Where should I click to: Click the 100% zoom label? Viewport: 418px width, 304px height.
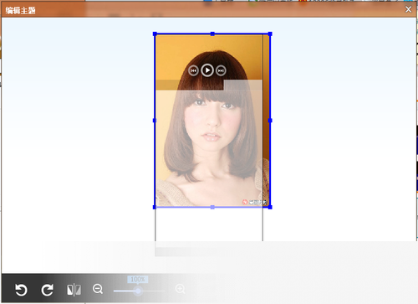click(138, 279)
